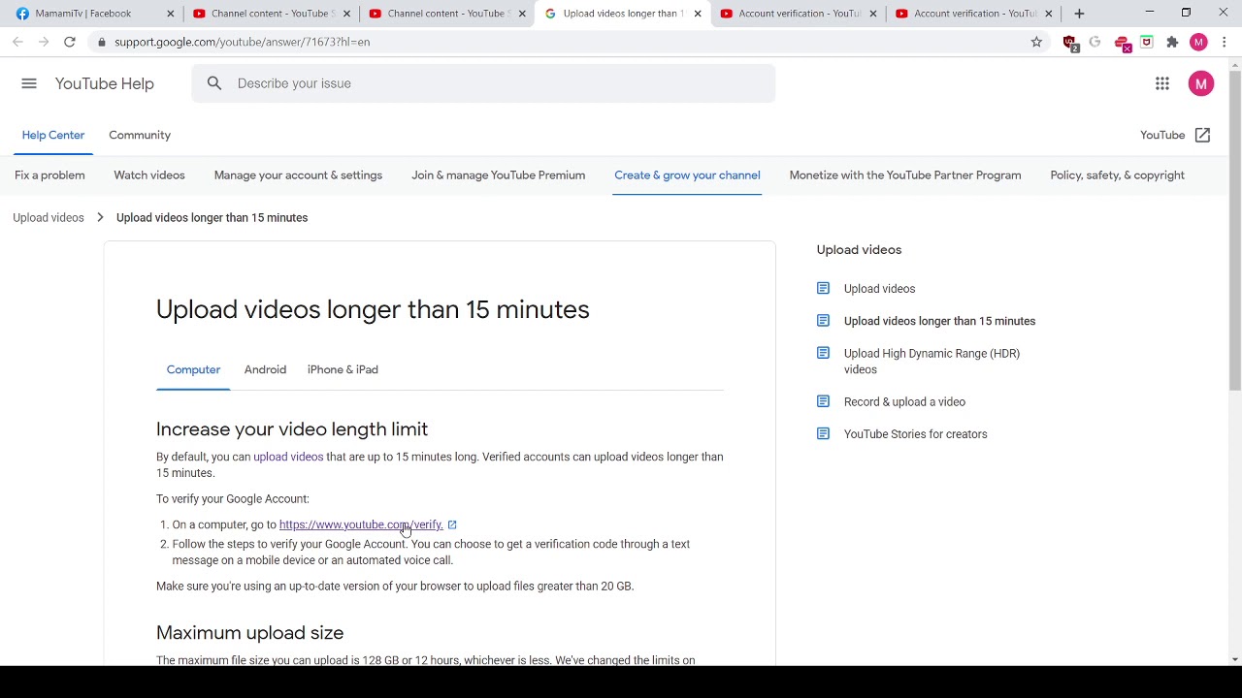
Task: Click the youtube.com/verify link
Action: coord(361,524)
